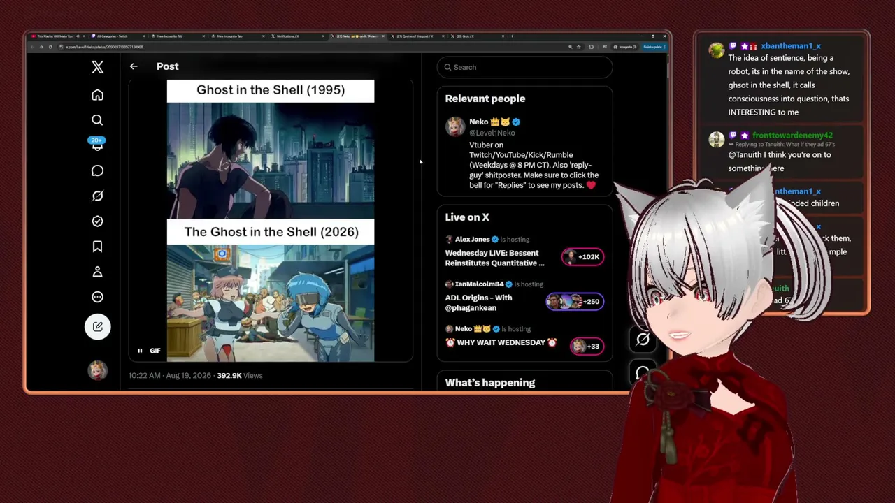Open Neko's avatar in Relevant people
This screenshot has height=503, width=895.
coord(455,126)
